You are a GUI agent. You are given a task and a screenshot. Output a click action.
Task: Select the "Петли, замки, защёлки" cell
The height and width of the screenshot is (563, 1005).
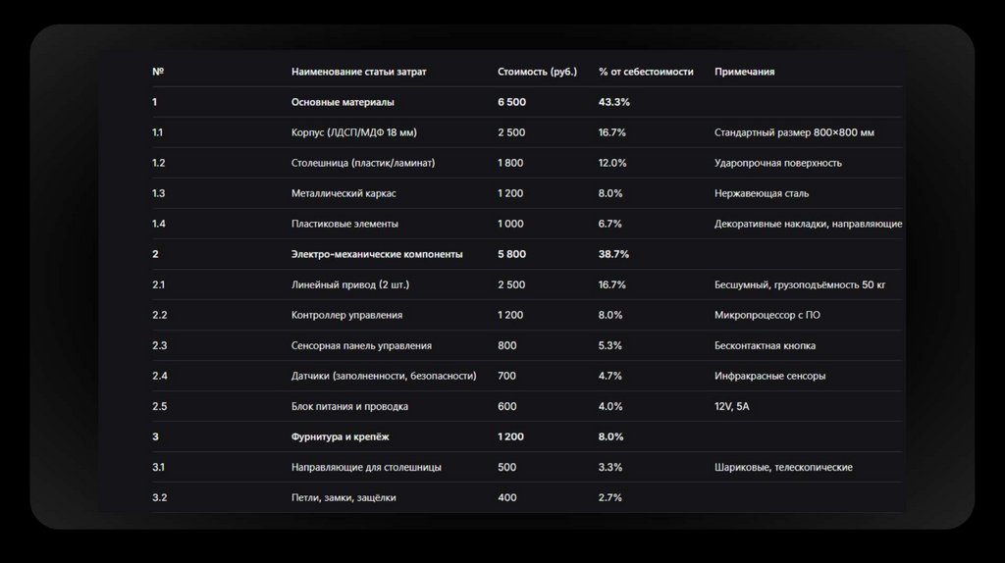tap(344, 497)
